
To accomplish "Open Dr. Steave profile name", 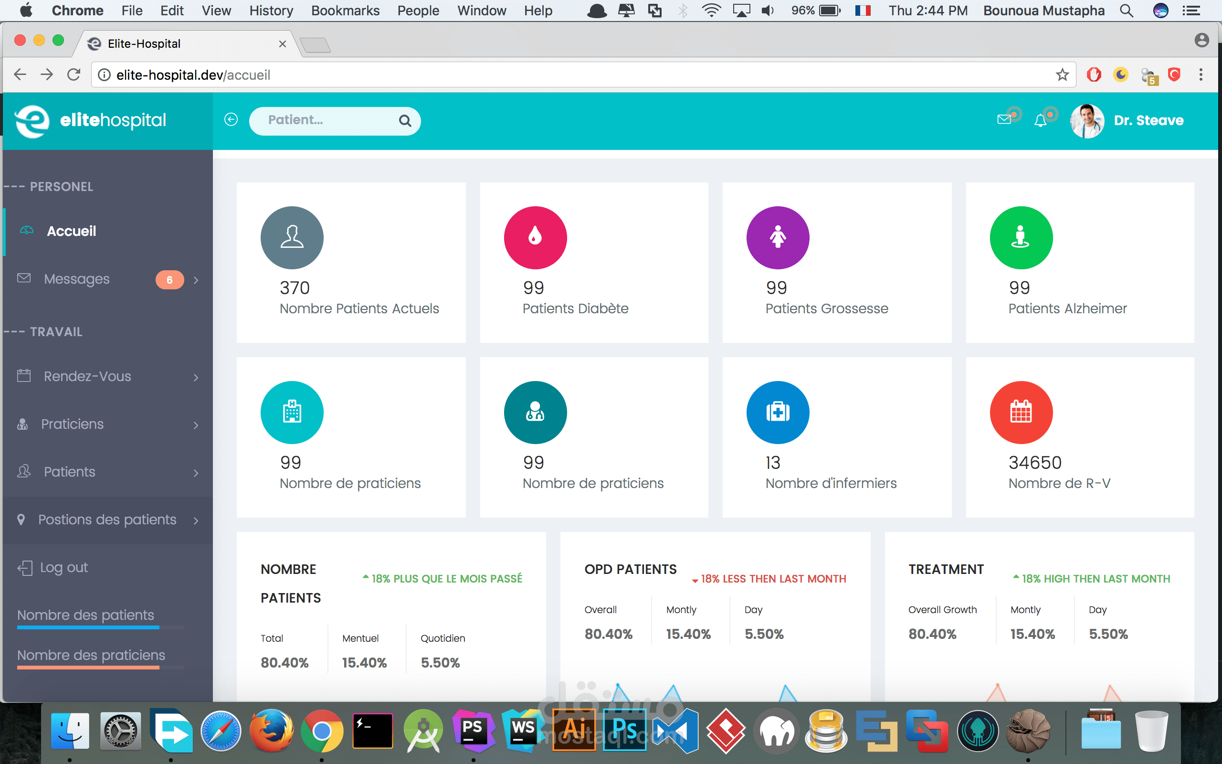I will (1148, 121).
